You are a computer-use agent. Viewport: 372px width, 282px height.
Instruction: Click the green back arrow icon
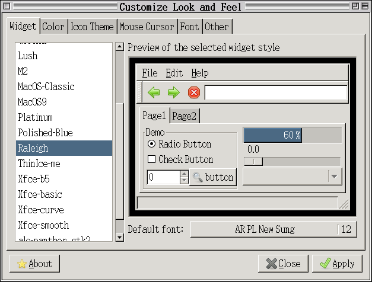[x=154, y=92]
